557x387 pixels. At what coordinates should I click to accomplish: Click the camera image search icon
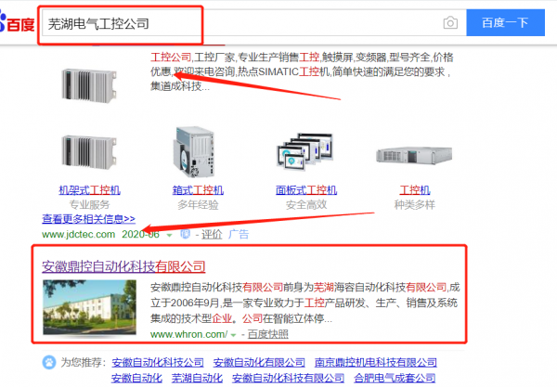[450, 23]
